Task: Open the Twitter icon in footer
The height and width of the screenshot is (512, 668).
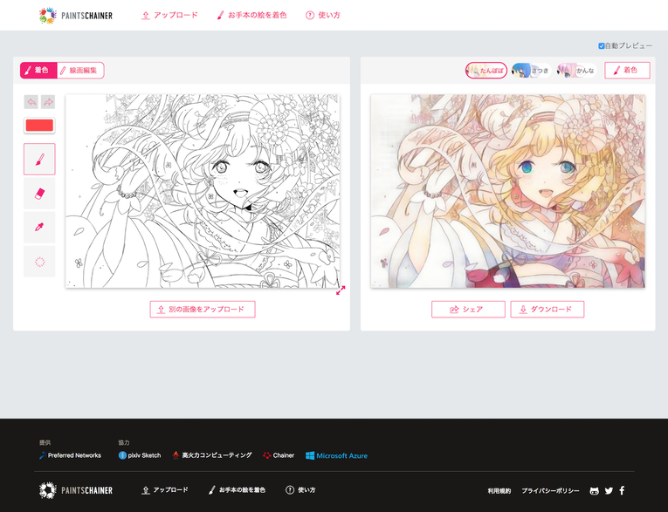Action: point(609,491)
